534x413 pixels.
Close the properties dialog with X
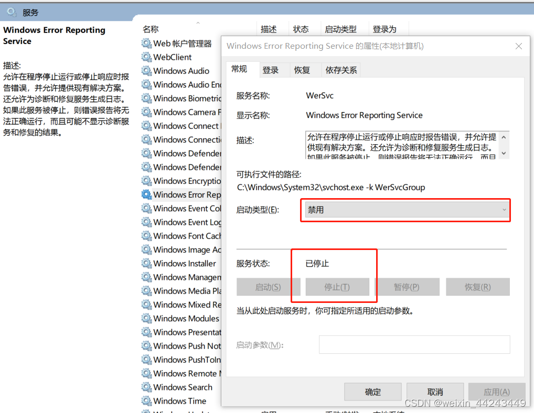[x=518, y=46]
